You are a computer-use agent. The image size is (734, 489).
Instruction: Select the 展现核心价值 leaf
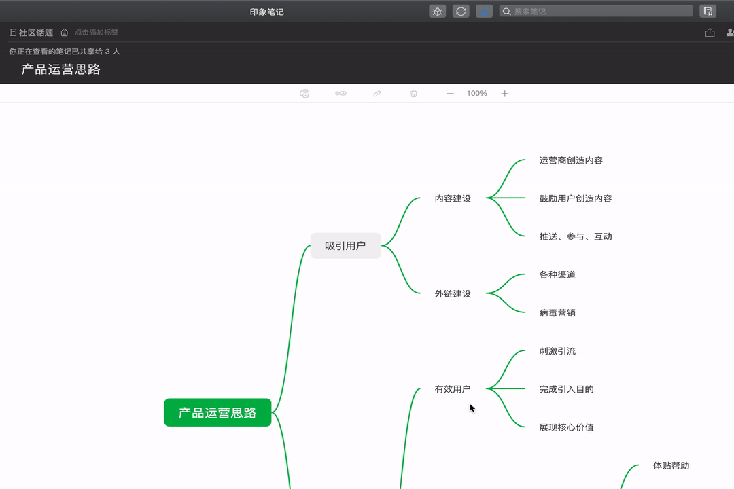click(566, 427)
